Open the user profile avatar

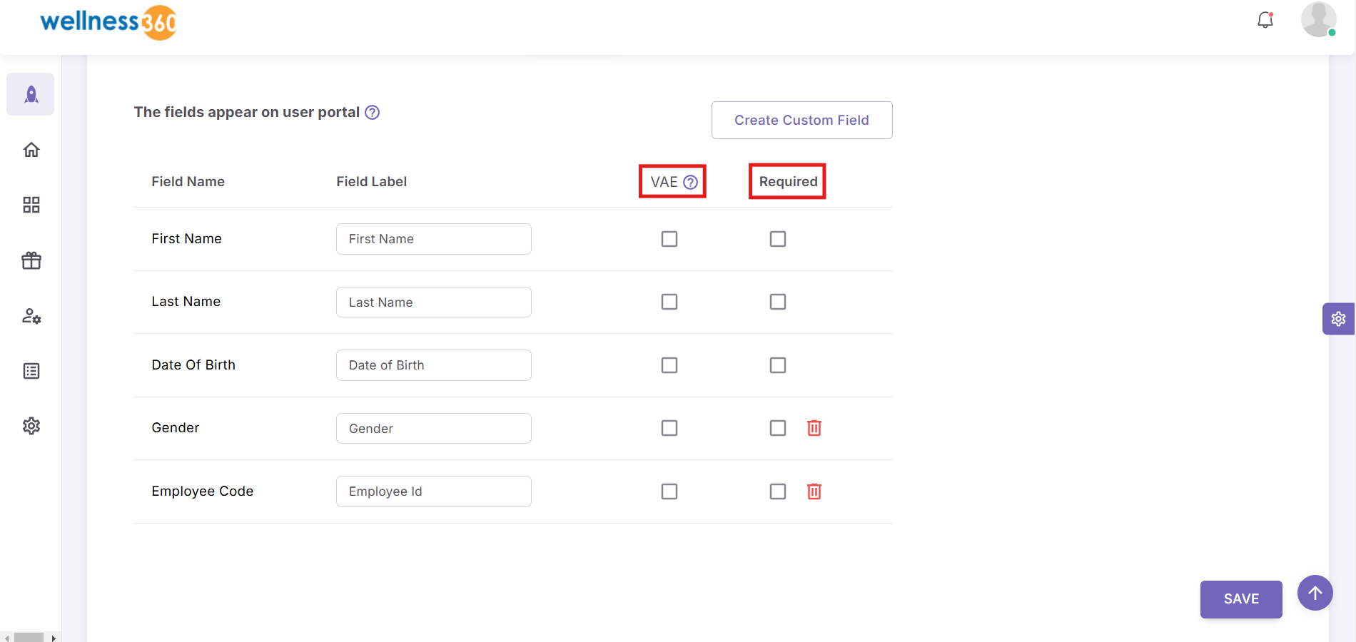(1318, 19)
